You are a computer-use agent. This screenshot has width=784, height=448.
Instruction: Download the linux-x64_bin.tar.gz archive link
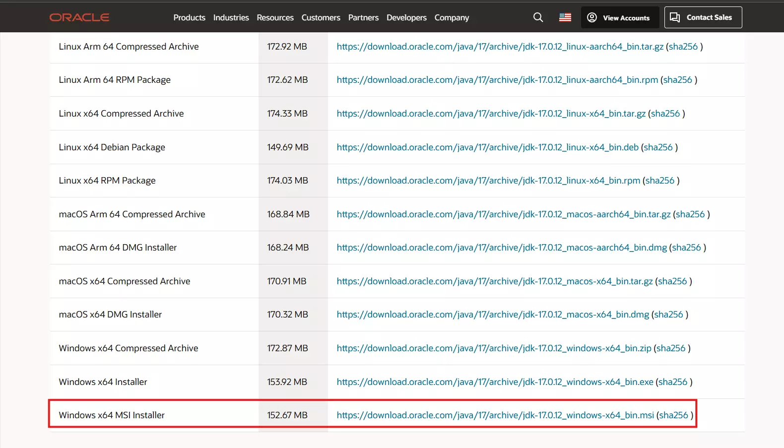point(491,114)
